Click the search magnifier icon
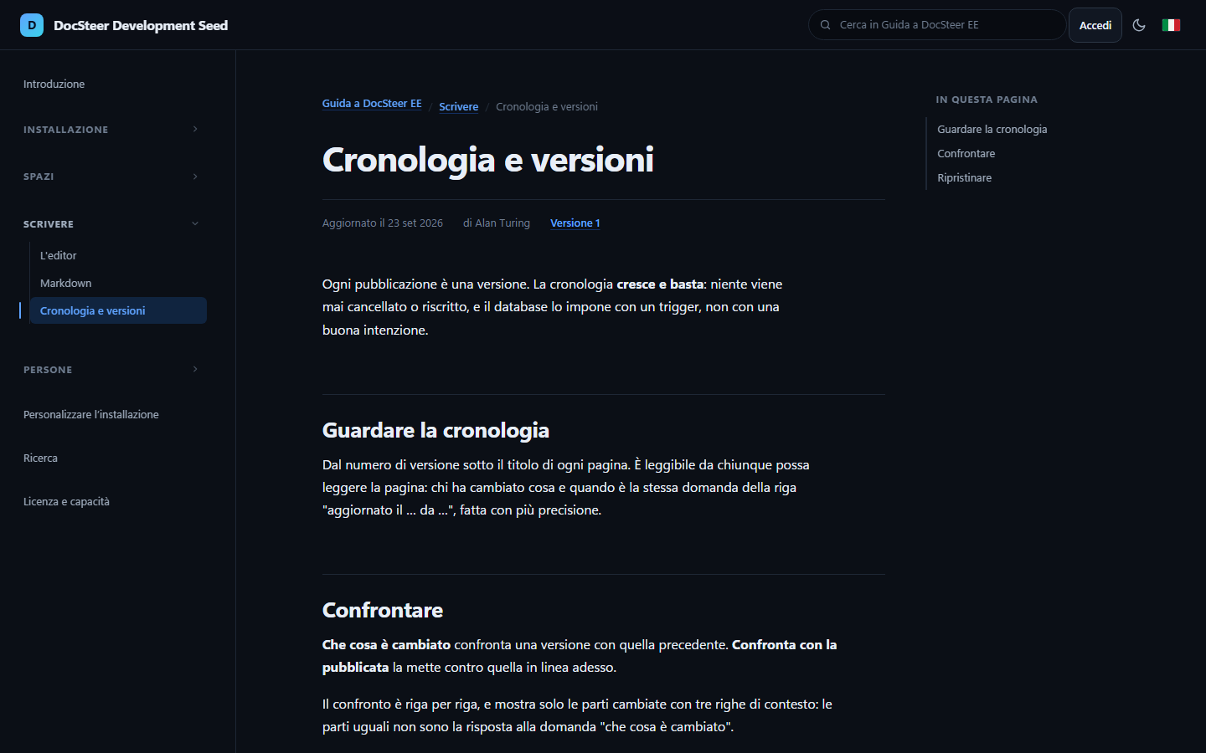The height and width of the screenshot is (753, 1206). (825, 25)
